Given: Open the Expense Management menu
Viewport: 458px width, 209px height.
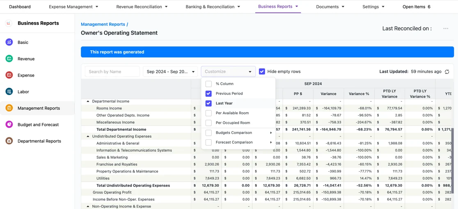Looking at the screenshot, I should (x=73, y=7).
